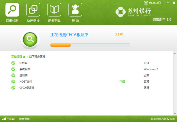Open the 证书下载 book icon
Viewport: 177px width, 122px height.
click(x=54, y=10)
